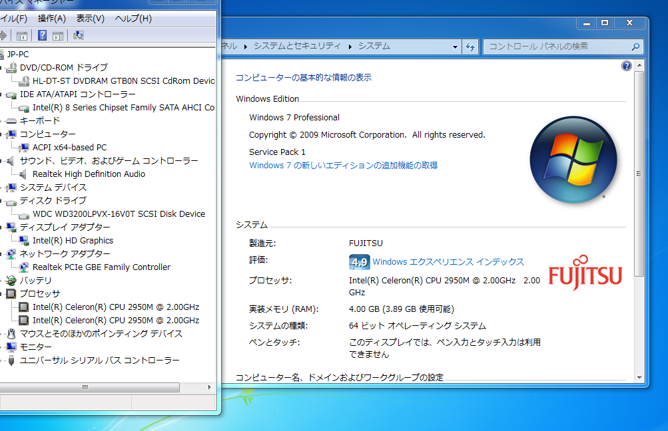
Task: Click the Windows Experience Index 4.9 score badge
Action: 359,261
